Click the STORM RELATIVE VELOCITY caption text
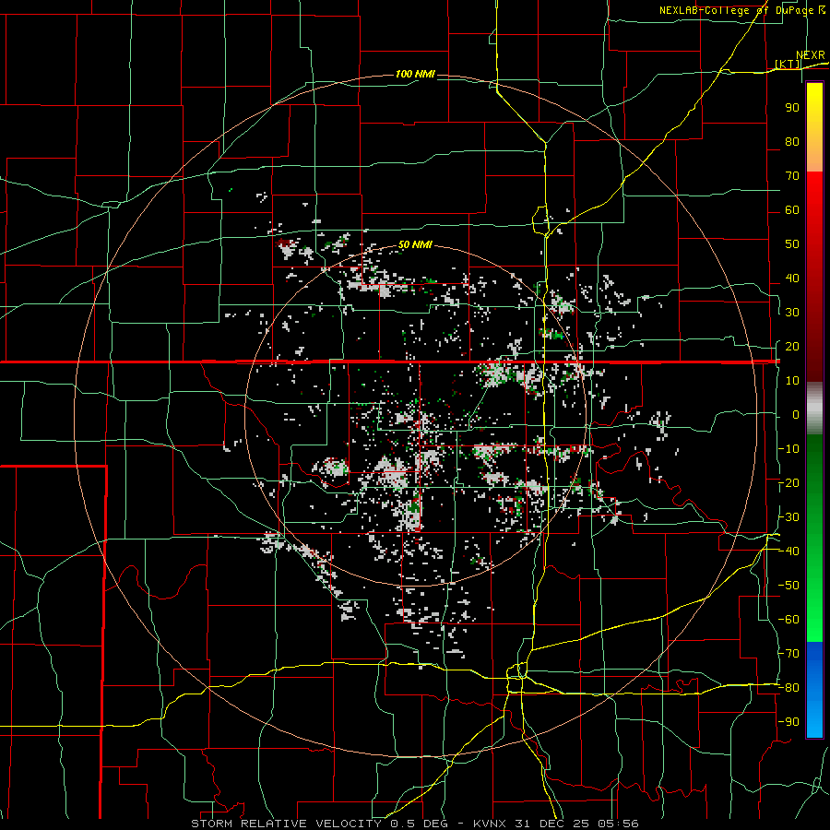Screen dimensions: 830x830 pyautogui.click(x=286, y=824)
